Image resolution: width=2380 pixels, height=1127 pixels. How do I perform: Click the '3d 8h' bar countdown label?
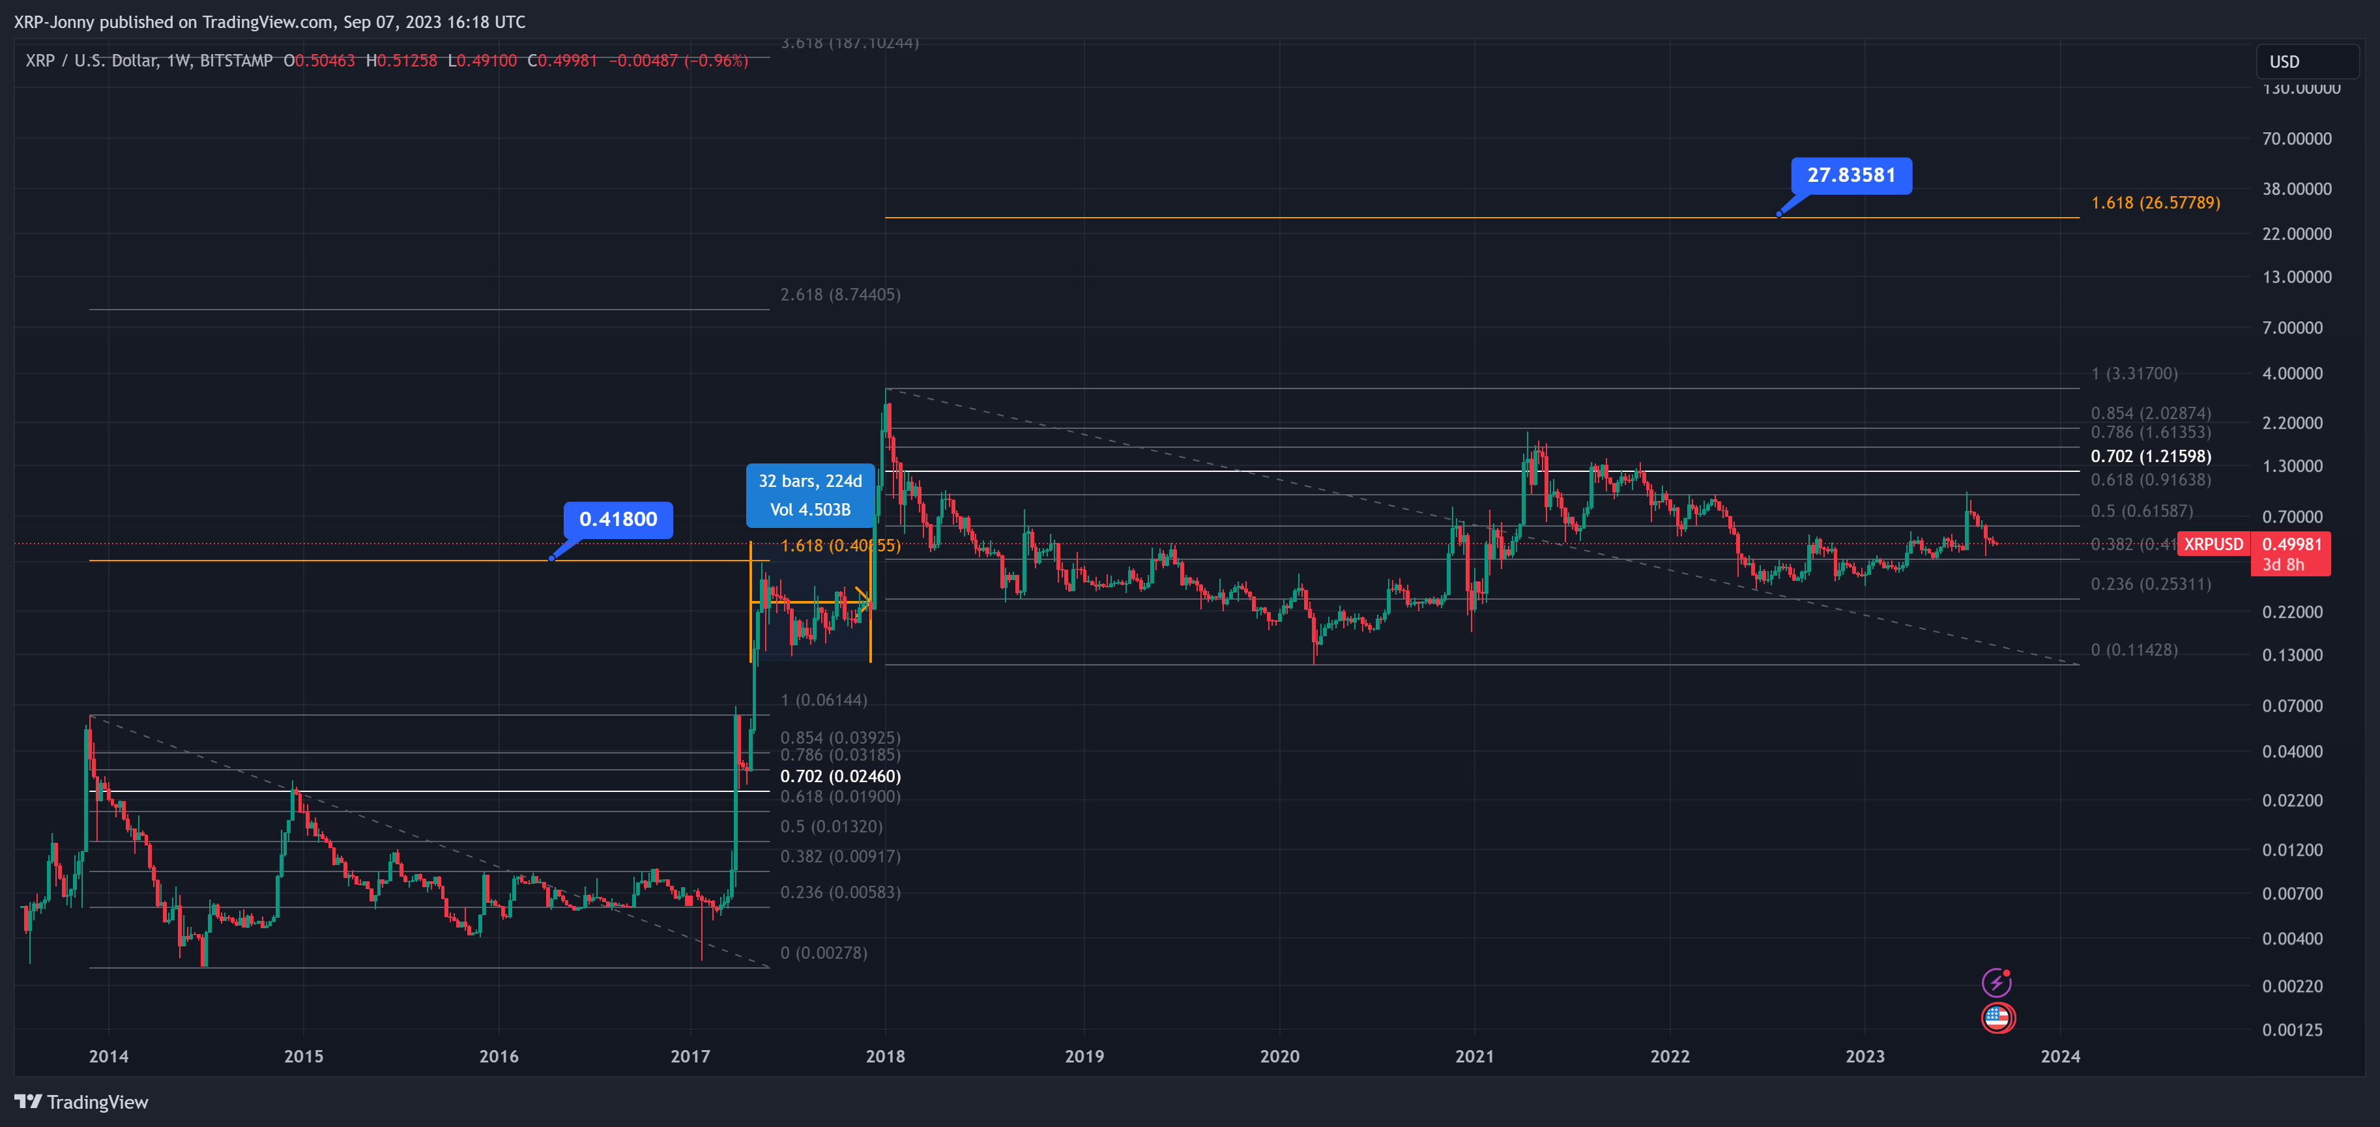point(2283,564)
